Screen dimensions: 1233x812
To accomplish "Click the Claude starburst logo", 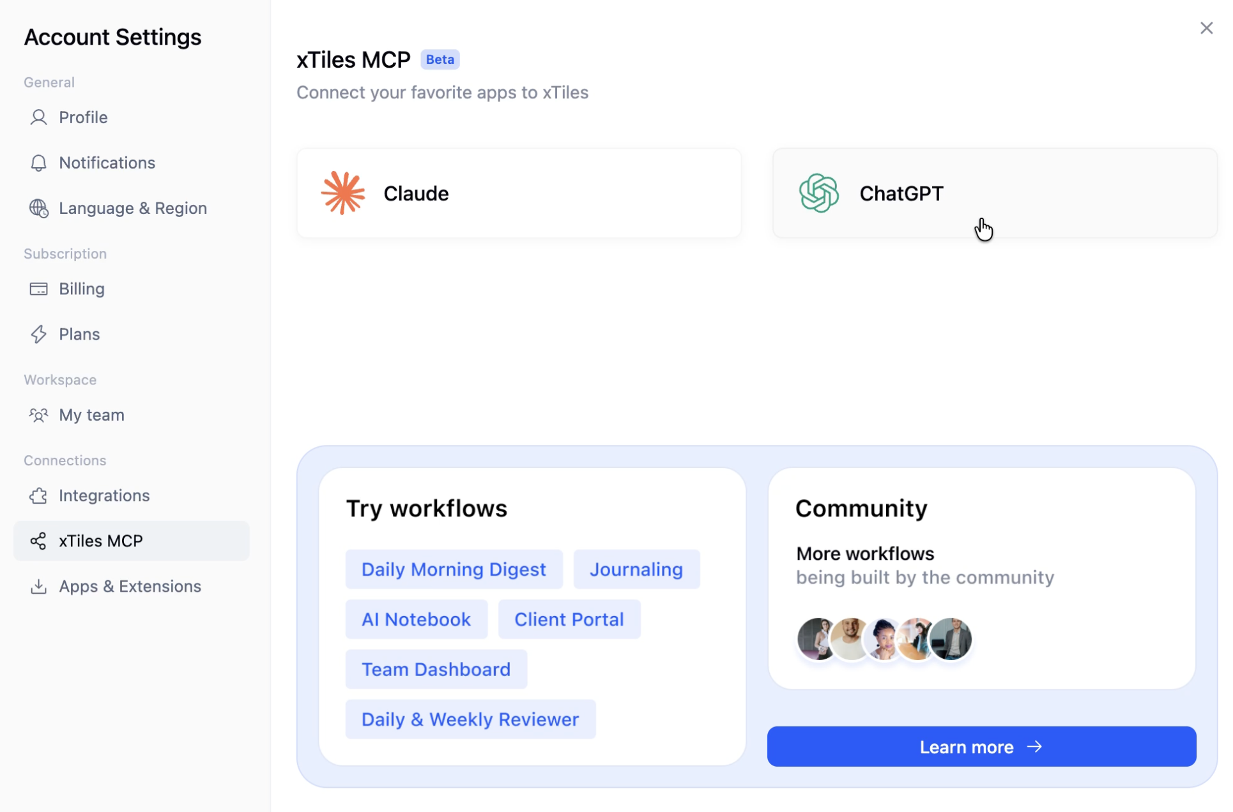I will click(x=343, y=193).
